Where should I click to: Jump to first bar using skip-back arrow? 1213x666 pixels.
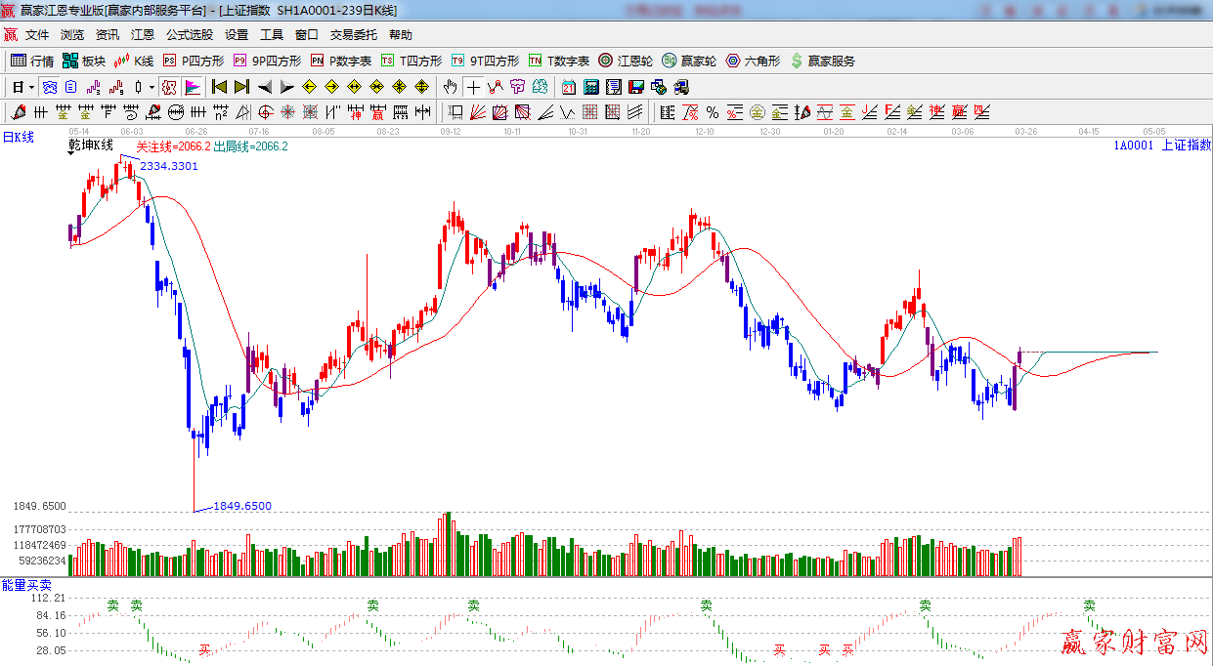pos(219,87)
